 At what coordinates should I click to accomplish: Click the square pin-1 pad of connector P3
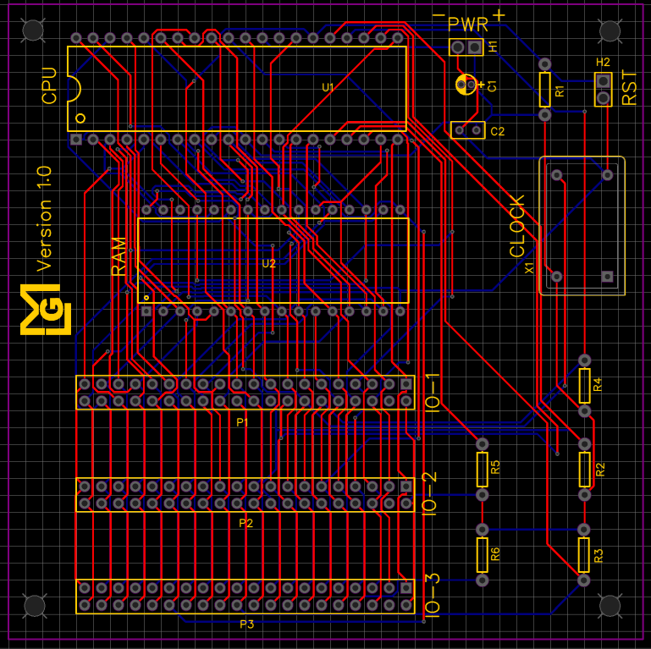(405, 587)
